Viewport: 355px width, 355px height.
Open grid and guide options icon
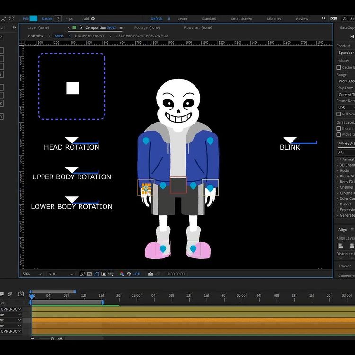click(111, 274)
